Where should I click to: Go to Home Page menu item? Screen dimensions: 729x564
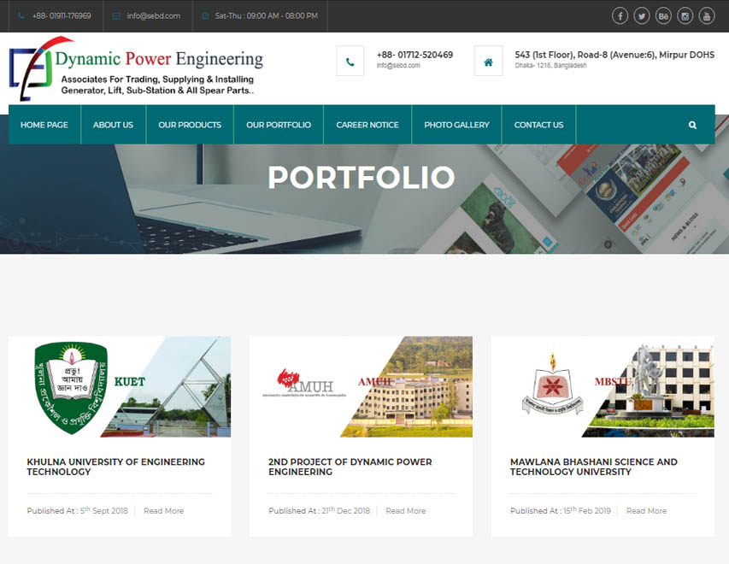pos(44,125)
